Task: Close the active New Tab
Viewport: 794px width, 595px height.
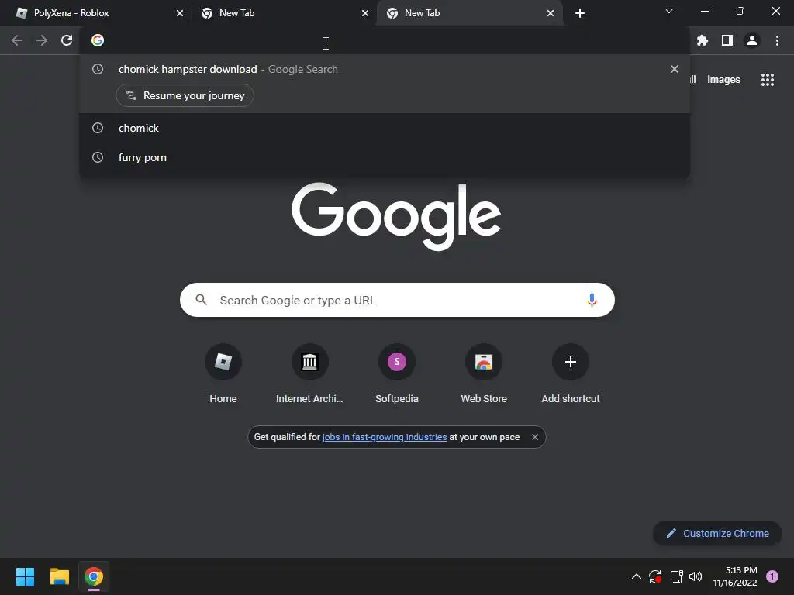Action: [x=551, y=13]
